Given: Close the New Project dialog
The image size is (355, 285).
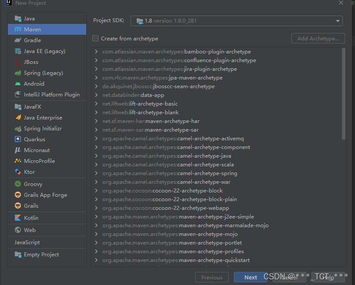Looking at the screenshot, I should 341,3.
